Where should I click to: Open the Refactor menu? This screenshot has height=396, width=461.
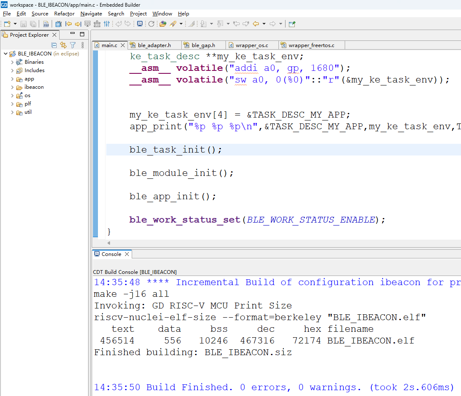(x=64, y=14)
